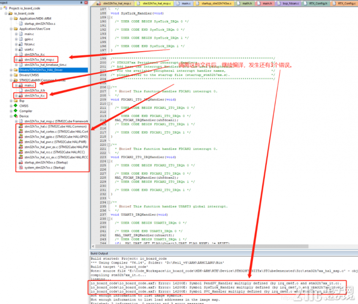
Task: Click the editor scrollbar left arrow
Action: 93,246
